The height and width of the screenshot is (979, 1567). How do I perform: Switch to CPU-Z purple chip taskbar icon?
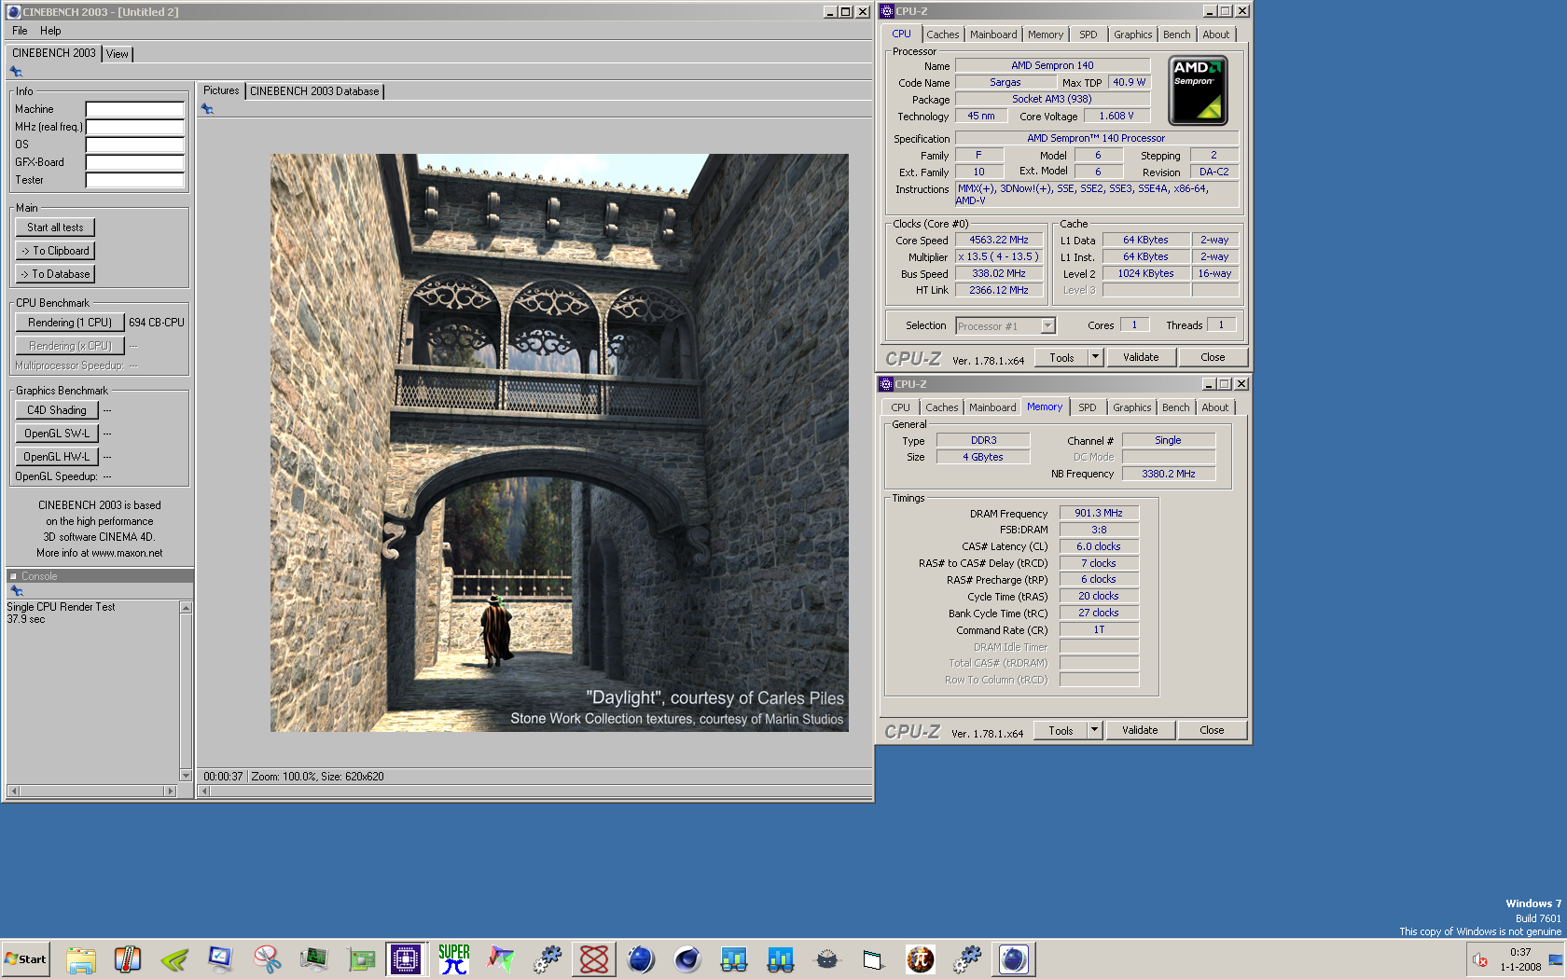point(407,958)
